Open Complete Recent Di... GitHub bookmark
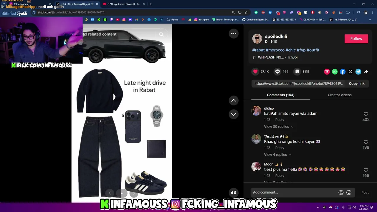The image size is (377, 212). click(x=256, y=20)
